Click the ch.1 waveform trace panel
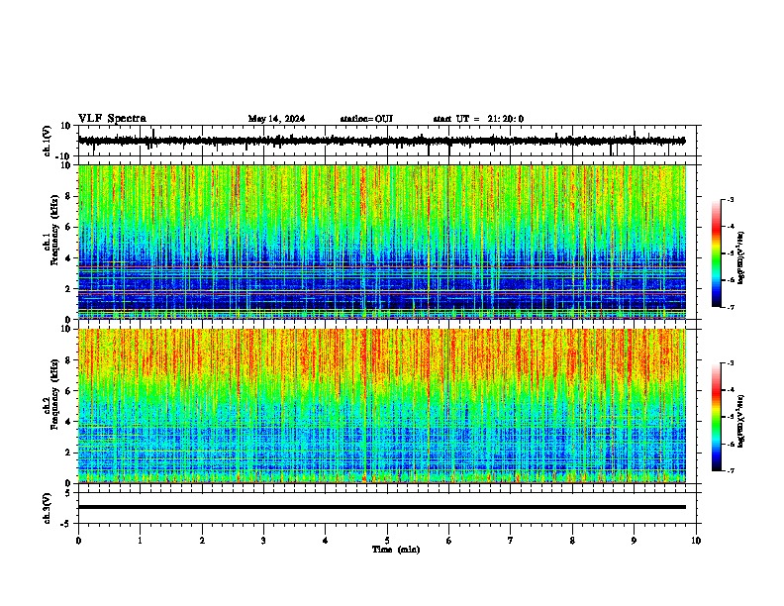 387,141
